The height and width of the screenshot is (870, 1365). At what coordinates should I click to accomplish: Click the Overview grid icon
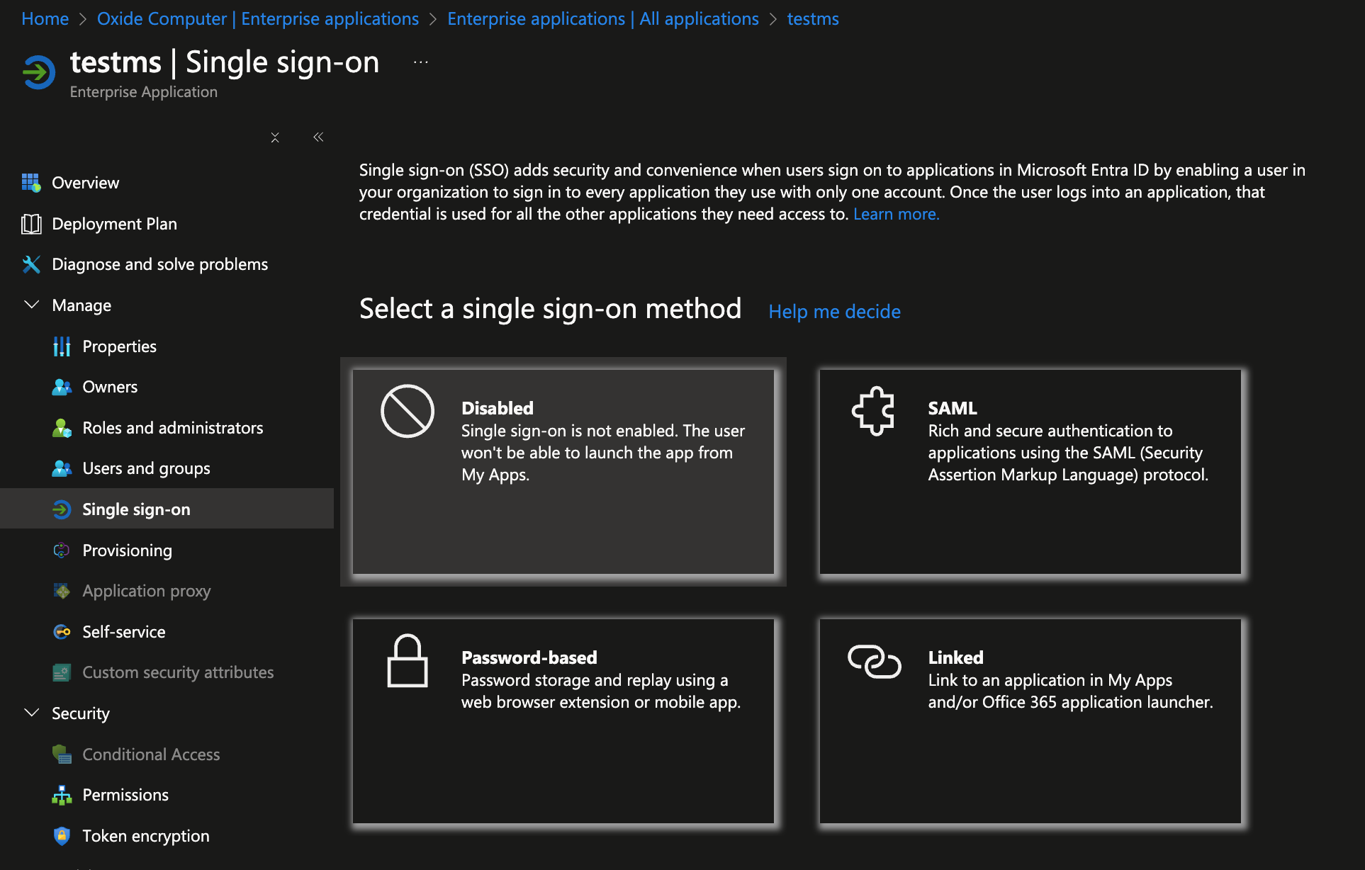[31, 183]
